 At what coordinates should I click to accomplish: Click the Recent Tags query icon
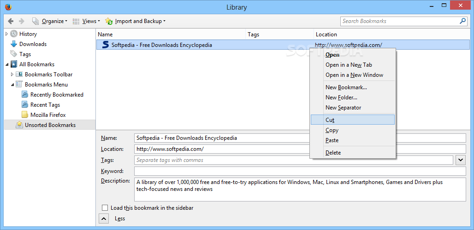(25, 104)
